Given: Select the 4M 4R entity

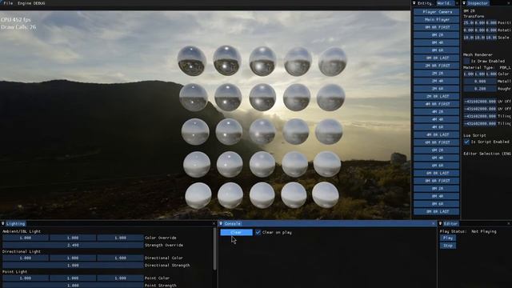Looking at the screenshot, I should pyautogui.click(x=437, y=119).
